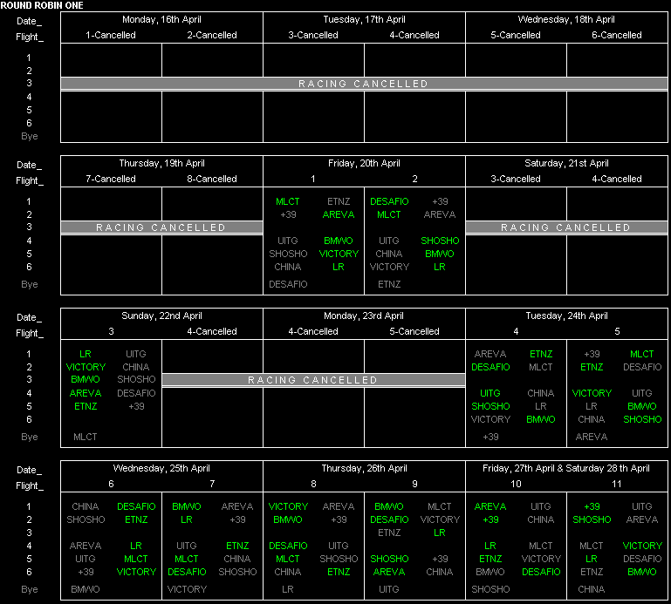Select green BMWO in flight 7

coord(187,506)
